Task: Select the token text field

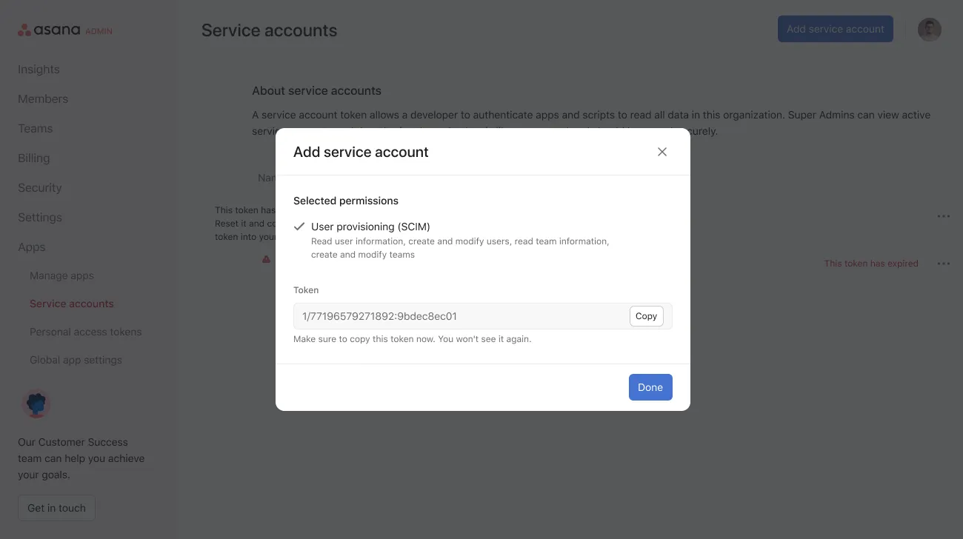Action: point(459,316)
